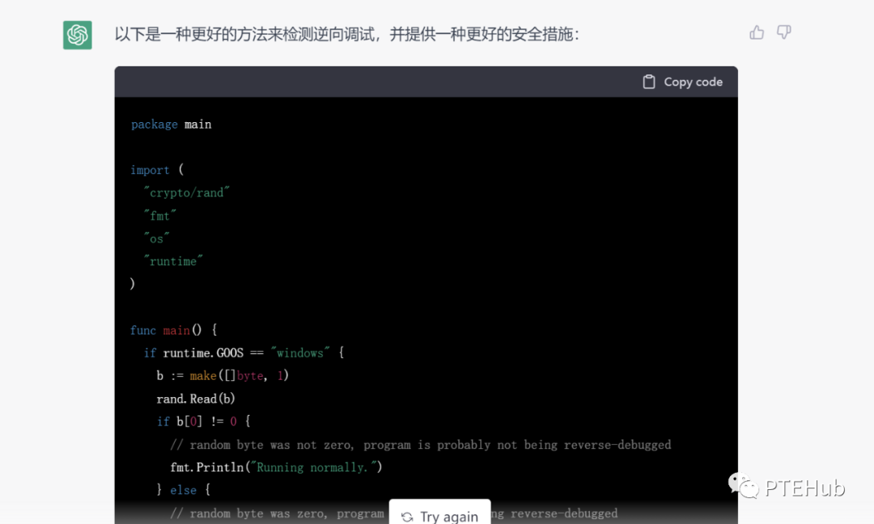Click the "rand.Read(b)" line
874x524 pixels.
coord(196,399)
